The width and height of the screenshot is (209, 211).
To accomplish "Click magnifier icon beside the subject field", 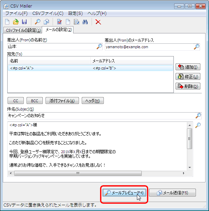I will [x=198, y=116].
